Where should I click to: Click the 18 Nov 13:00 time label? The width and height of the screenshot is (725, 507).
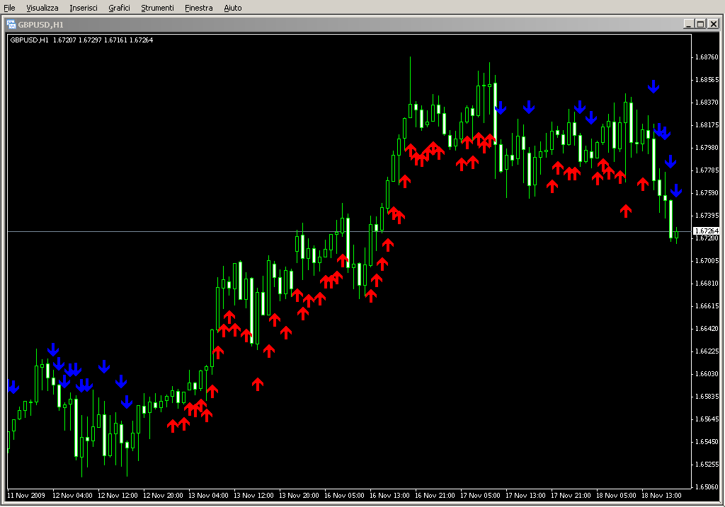tap(662, 496)
